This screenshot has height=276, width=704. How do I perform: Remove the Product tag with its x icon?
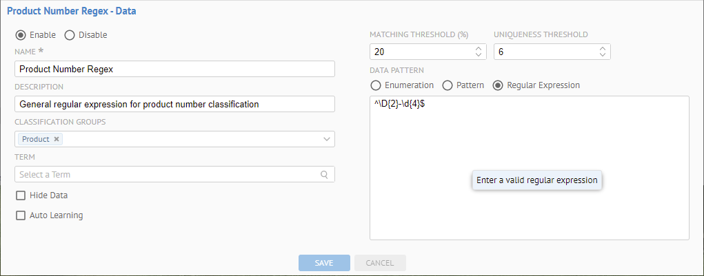(x=57, y=139)
